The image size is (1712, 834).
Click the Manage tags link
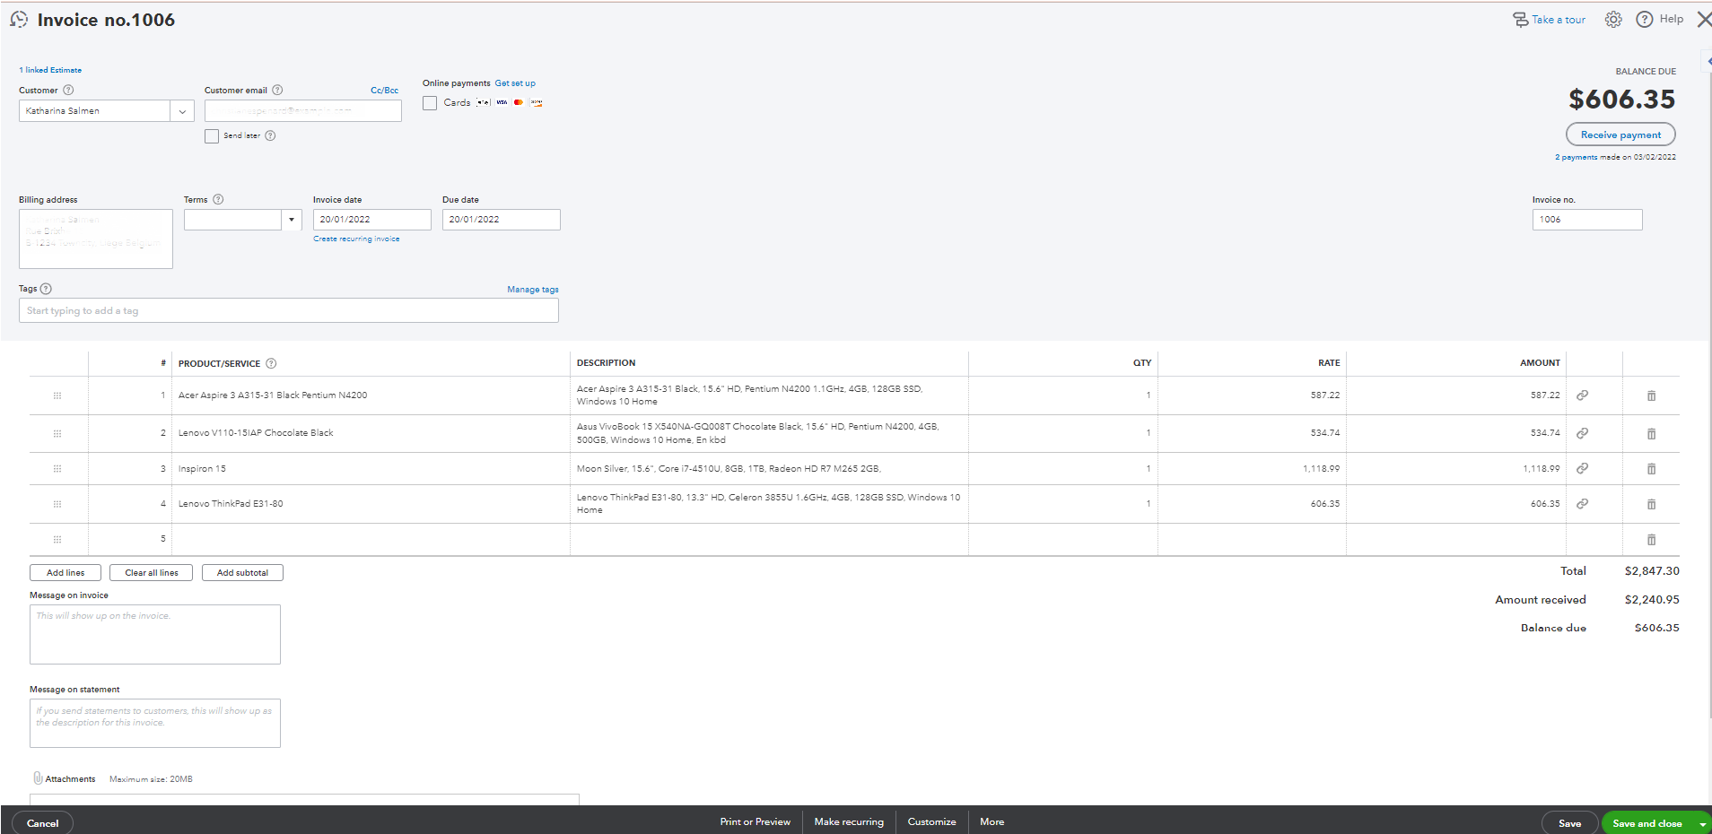pyautogui.click(x=533, y=290)
